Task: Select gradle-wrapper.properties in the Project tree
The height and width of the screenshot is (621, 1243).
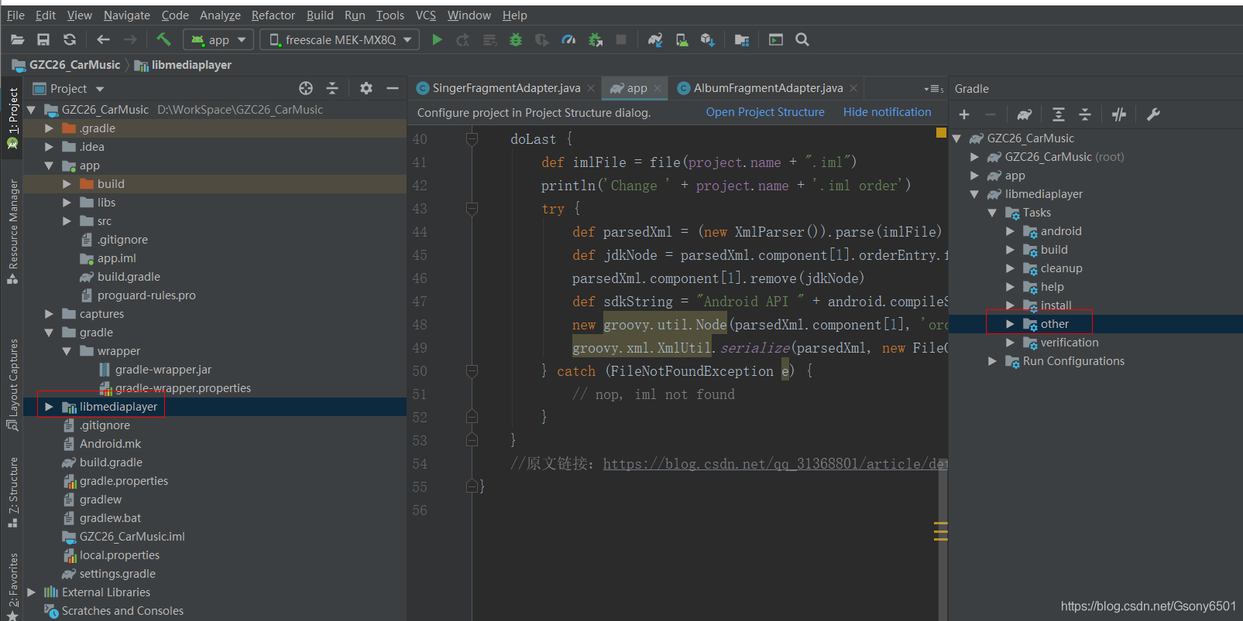Action: (x=183, y=388)
